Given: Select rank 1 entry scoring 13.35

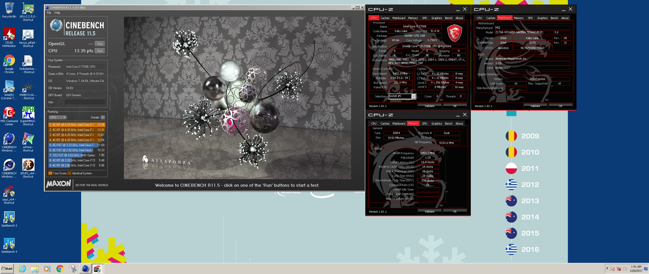Looking at the screenshot, I should coord(77,125).
